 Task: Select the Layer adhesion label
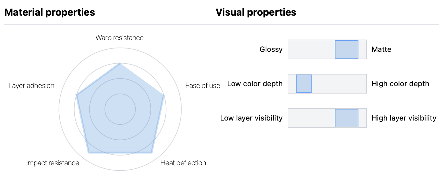(x=31, y=86)
